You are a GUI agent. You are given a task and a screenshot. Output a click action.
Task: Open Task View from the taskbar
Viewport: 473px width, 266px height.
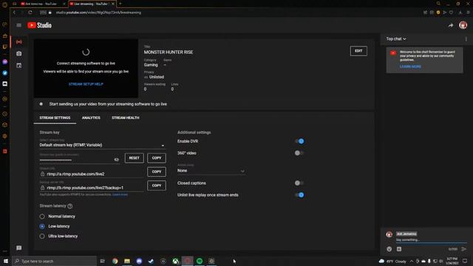click(102, 261)
